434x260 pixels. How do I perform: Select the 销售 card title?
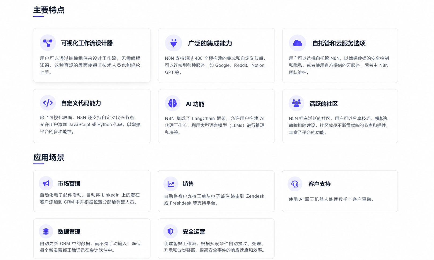click(188, 184)
